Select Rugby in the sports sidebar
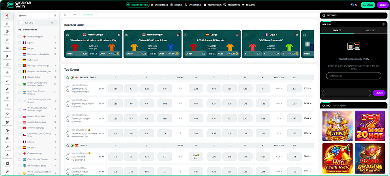Image resolution: width=390 pixels, height=176 pixels. (x=7, y=115)
